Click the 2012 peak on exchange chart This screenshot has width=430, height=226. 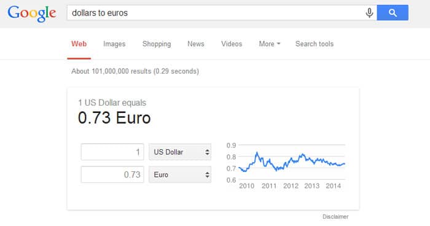[x=302, y=155]
